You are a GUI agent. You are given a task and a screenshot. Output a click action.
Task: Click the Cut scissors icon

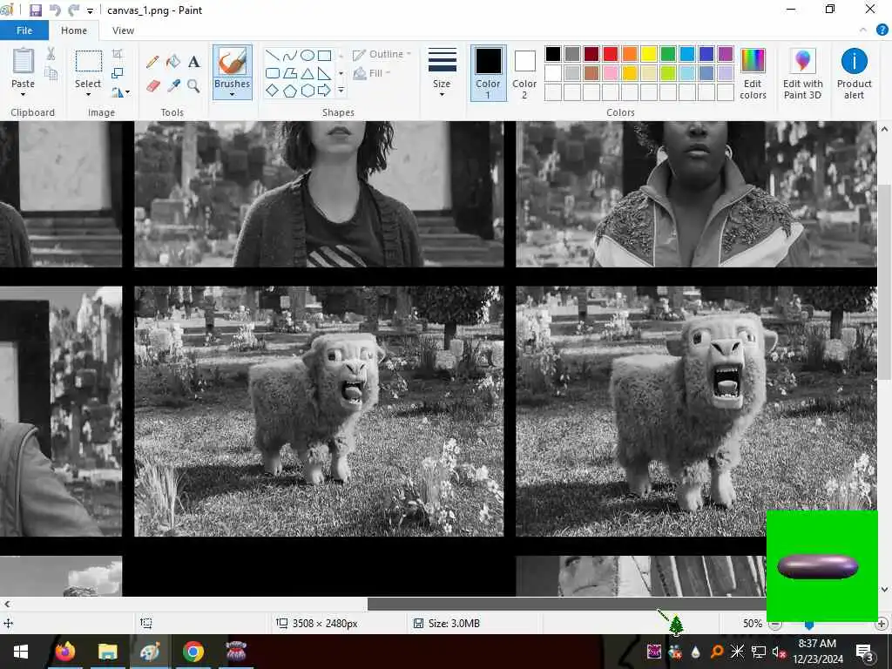(51, 54)
